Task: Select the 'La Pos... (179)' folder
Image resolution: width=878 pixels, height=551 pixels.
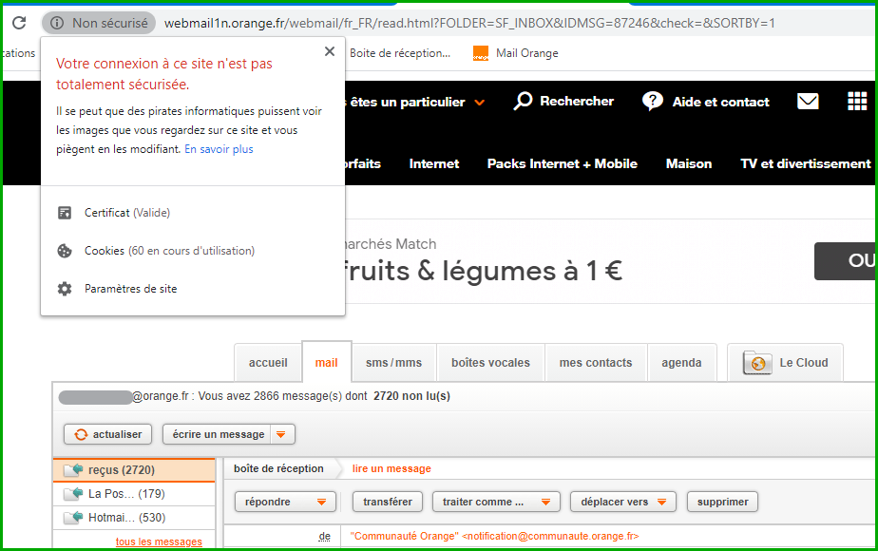Action: click(x=134, y=494)
